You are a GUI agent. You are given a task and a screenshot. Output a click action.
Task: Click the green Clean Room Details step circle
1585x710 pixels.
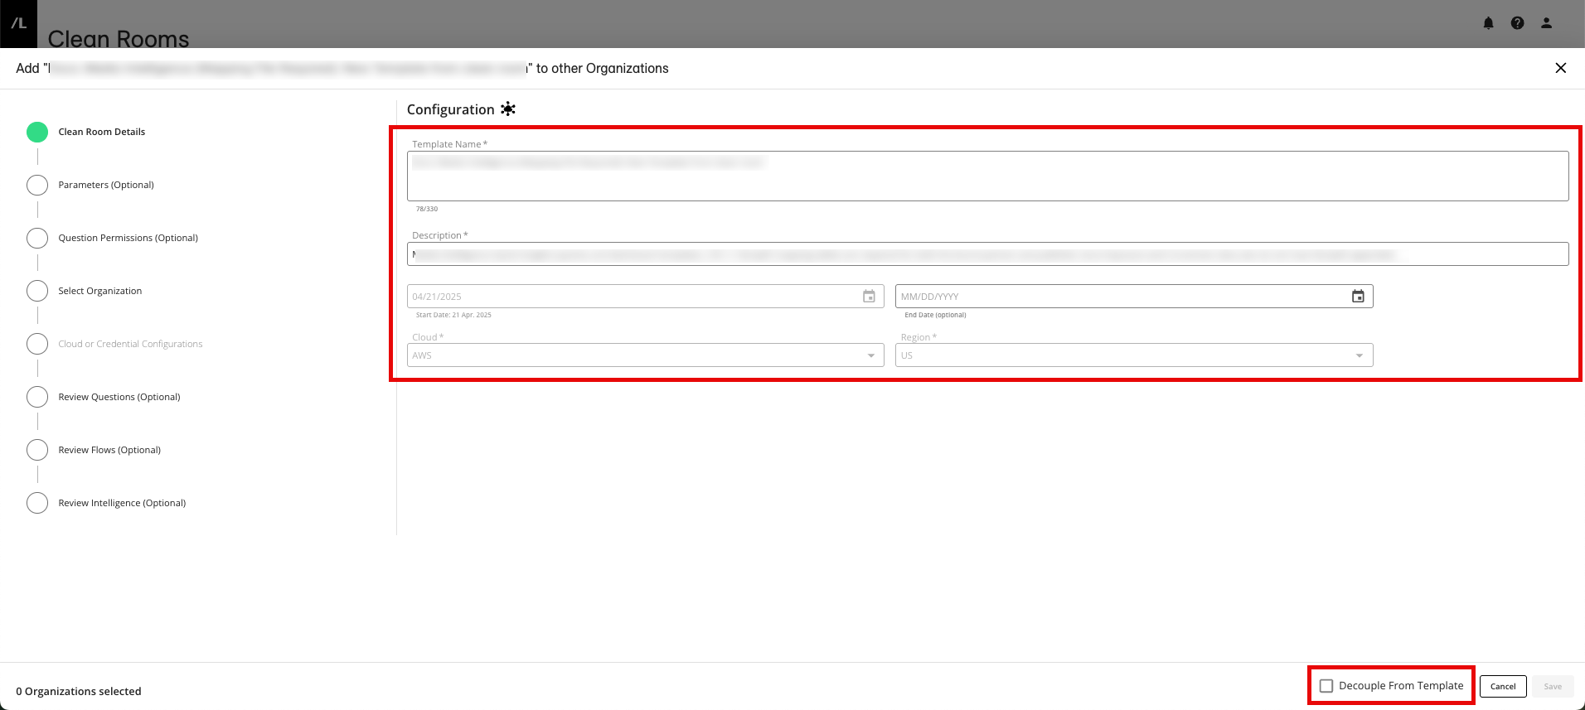[x=37, y=132]
